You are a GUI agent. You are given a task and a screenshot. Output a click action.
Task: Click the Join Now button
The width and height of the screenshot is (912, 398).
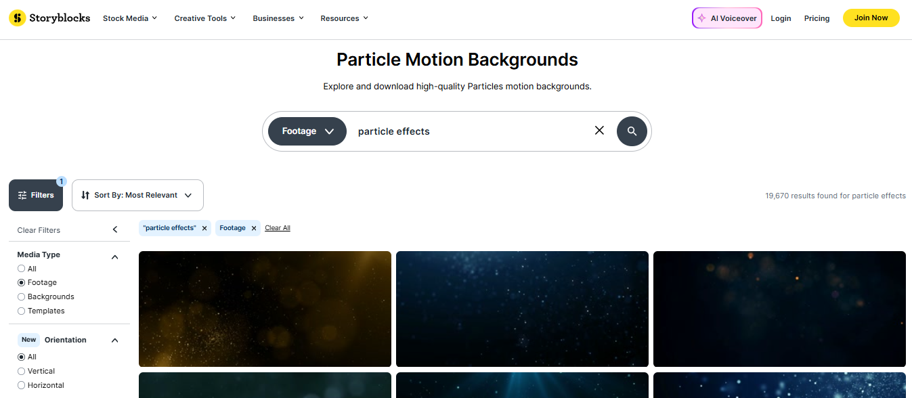(x=871, y=18)
